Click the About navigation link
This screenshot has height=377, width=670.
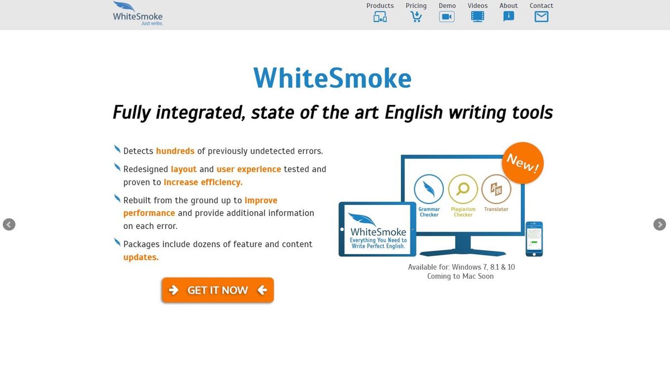[508, 5]
